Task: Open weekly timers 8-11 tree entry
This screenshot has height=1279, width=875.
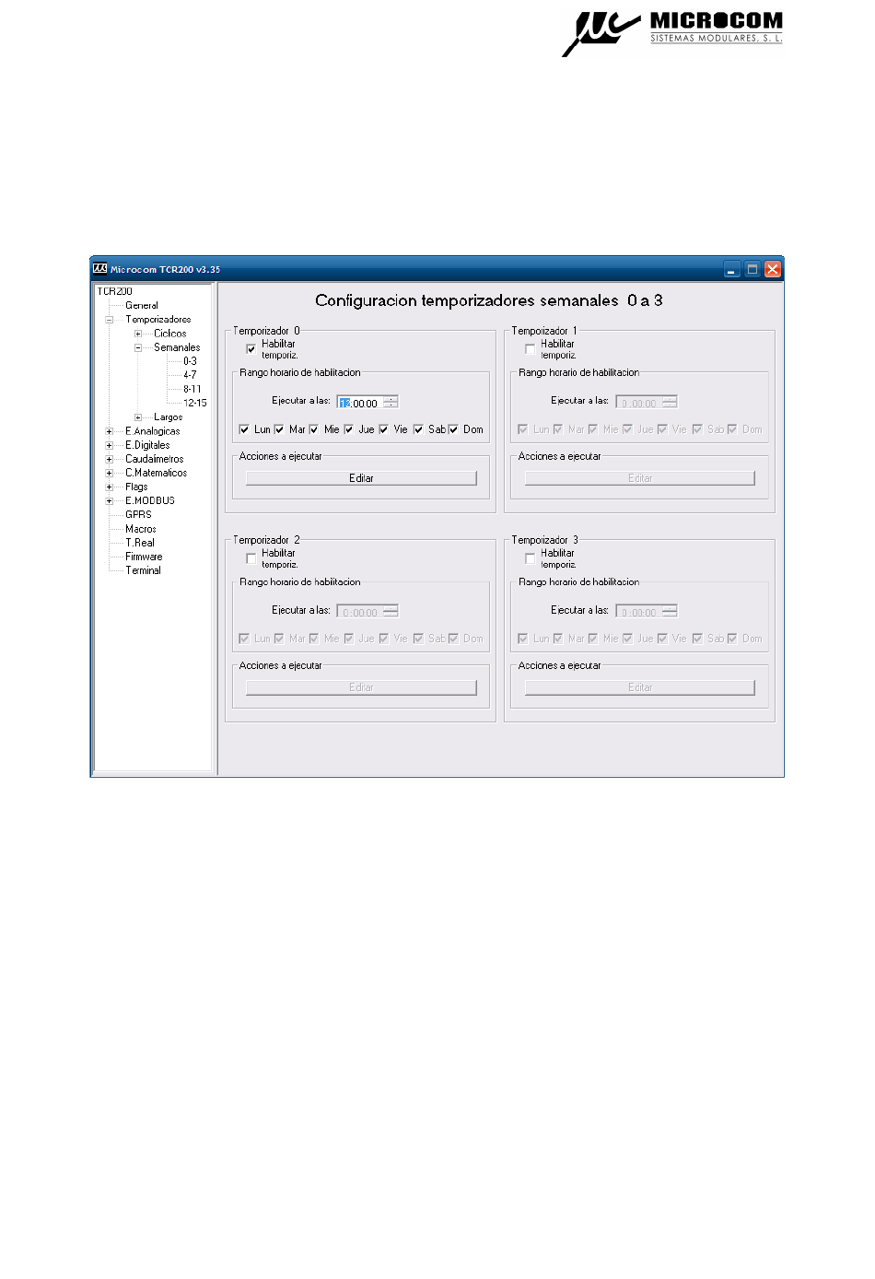Action: pos(192,389)
